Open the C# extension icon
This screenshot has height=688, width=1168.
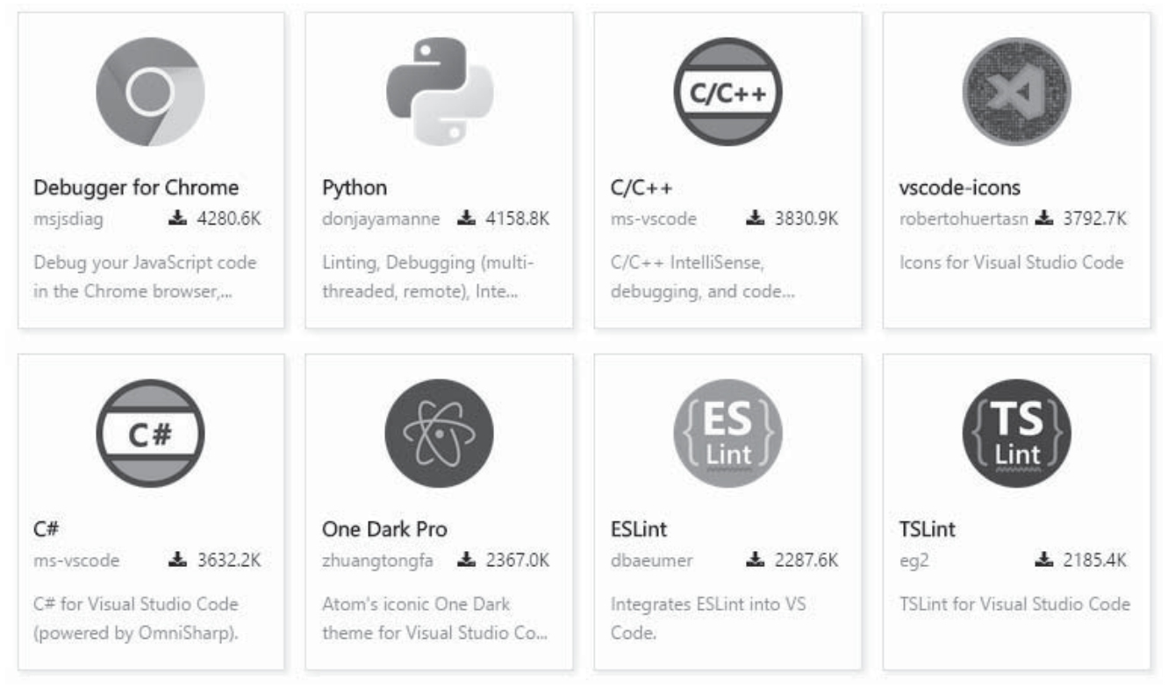coord(151,434)
